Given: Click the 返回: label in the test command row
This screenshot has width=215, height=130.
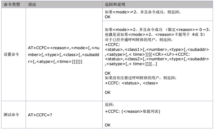Looking at the screenshot, I should coord(109,105).
